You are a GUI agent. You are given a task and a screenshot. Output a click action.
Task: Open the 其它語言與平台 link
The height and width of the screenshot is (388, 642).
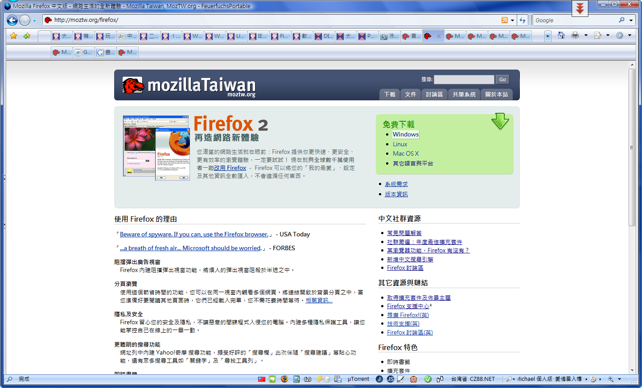(x=413, y=163)
